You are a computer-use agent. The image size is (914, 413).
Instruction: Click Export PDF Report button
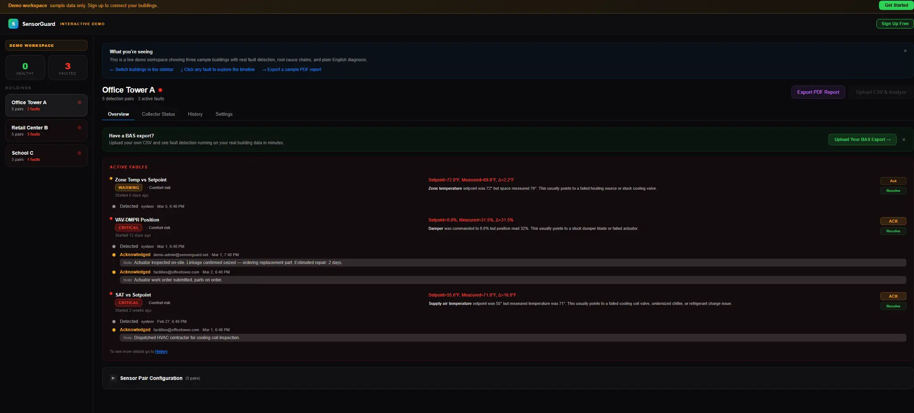coord(818,92)
